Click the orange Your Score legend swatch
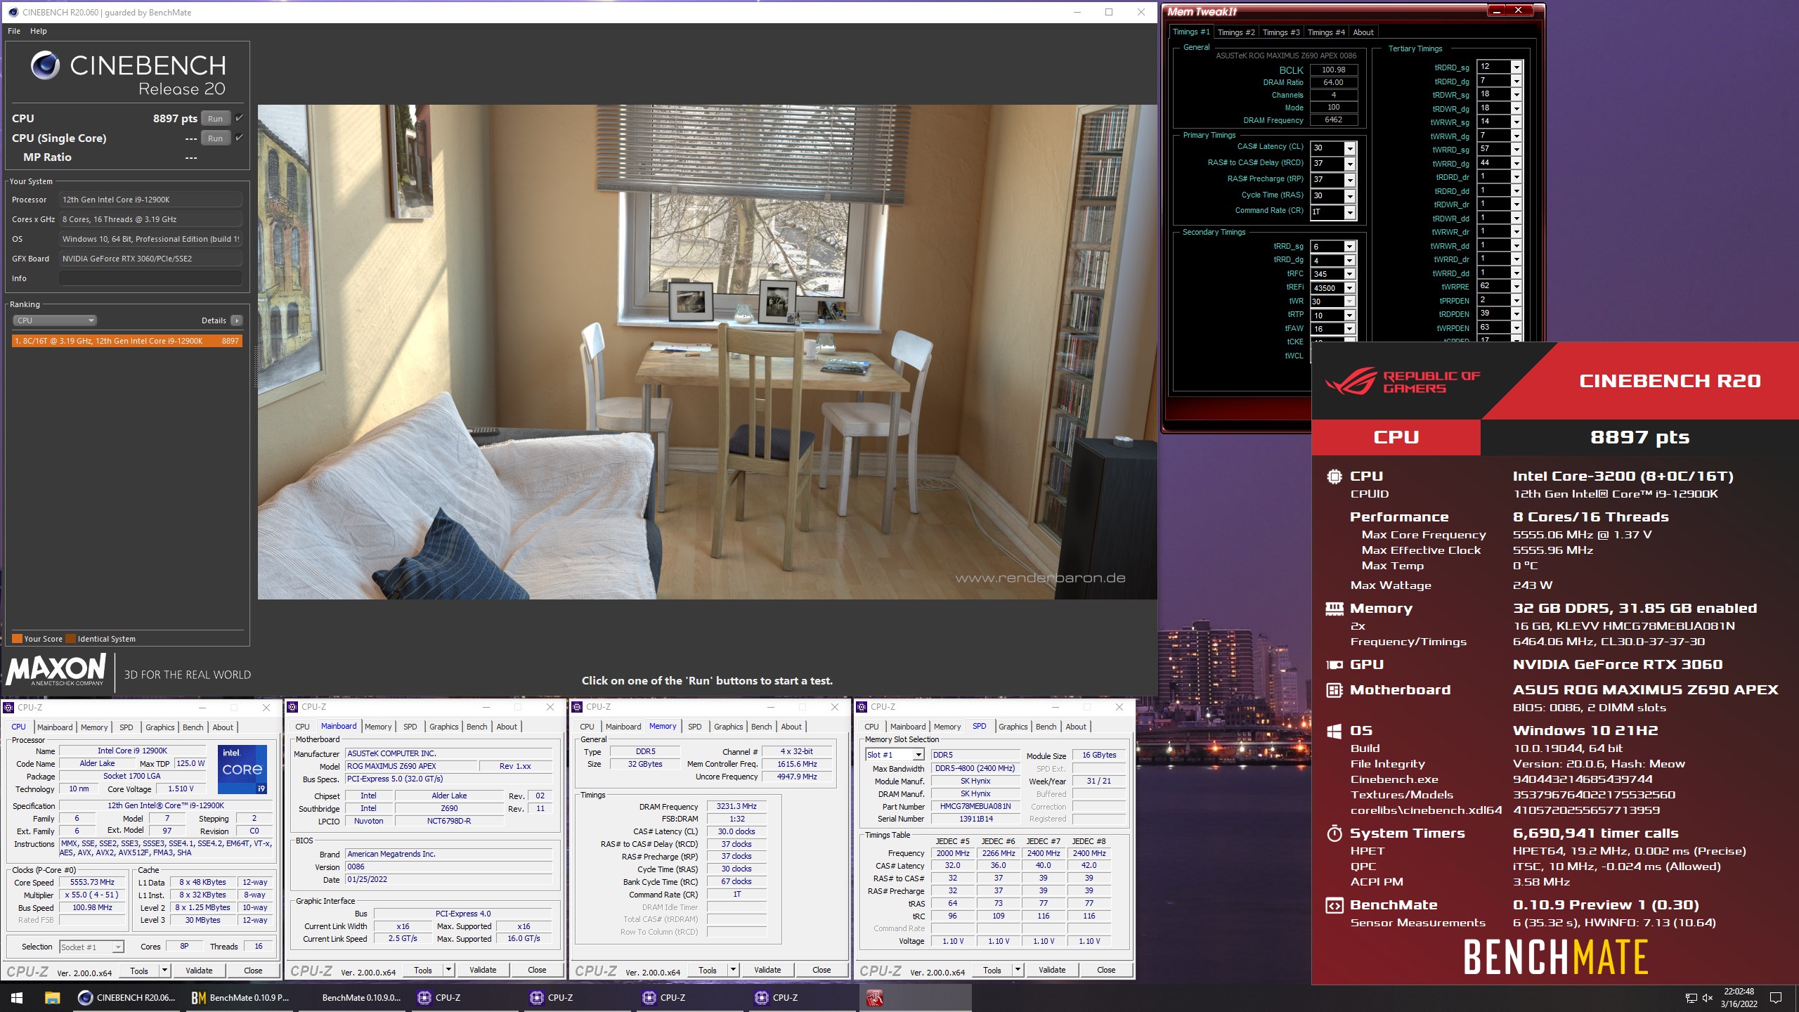 [17, 639]
